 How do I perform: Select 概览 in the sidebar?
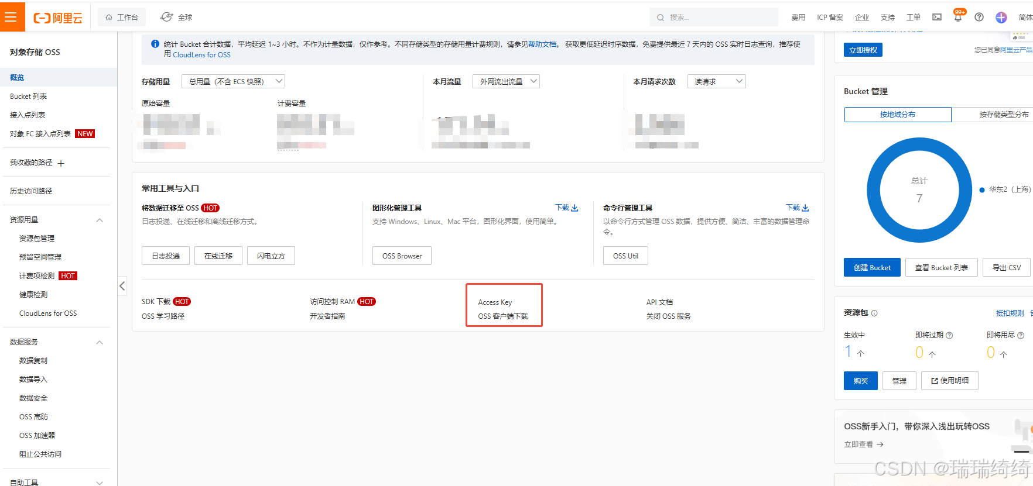[59, 77]
